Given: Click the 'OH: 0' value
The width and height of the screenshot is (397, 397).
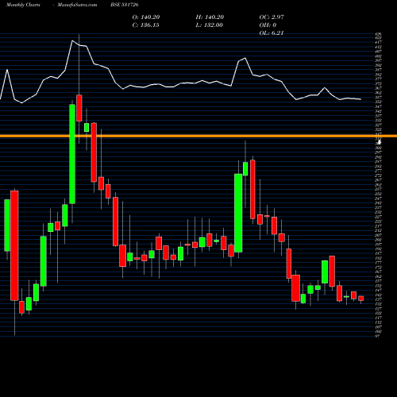Looking at the screenshot, I should (268, 25).
